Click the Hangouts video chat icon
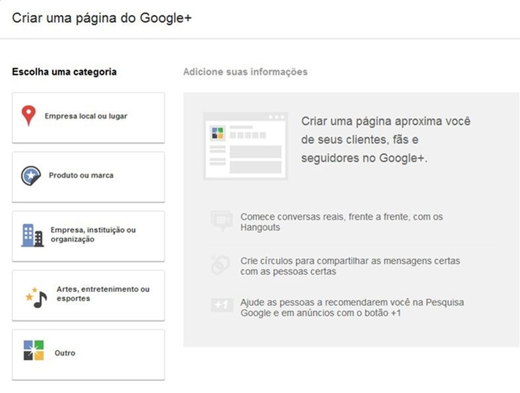520x393 pixels. 221,220
